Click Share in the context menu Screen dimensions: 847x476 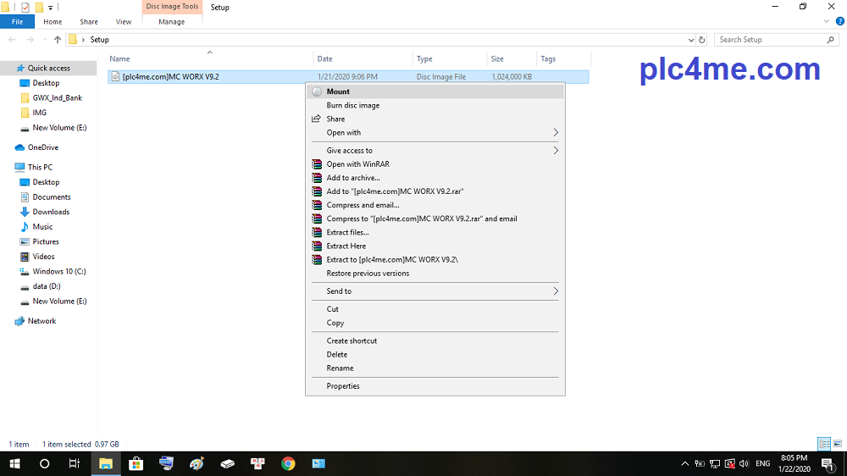click(x=435, y=119)
